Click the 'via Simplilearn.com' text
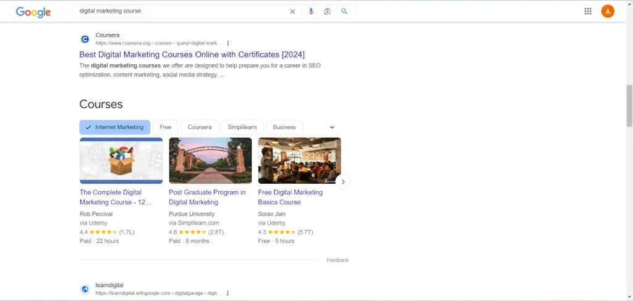Image resolution: width=633 pixels, height=301 pixels. [x=193, y=223]
